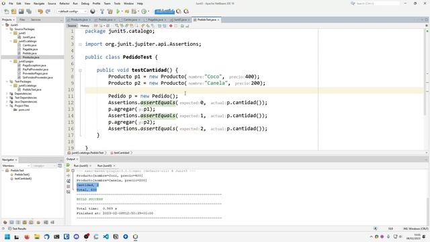Click the New Project toolbar icon
The image size is (430, 242).
(x=13, y=11)
